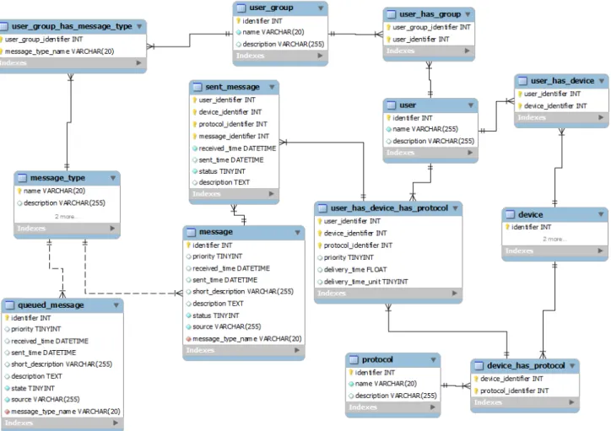Click the message_type table icon
Image resolution: width=611 pixels, height=431 pixels.
[x=22, y=178]
